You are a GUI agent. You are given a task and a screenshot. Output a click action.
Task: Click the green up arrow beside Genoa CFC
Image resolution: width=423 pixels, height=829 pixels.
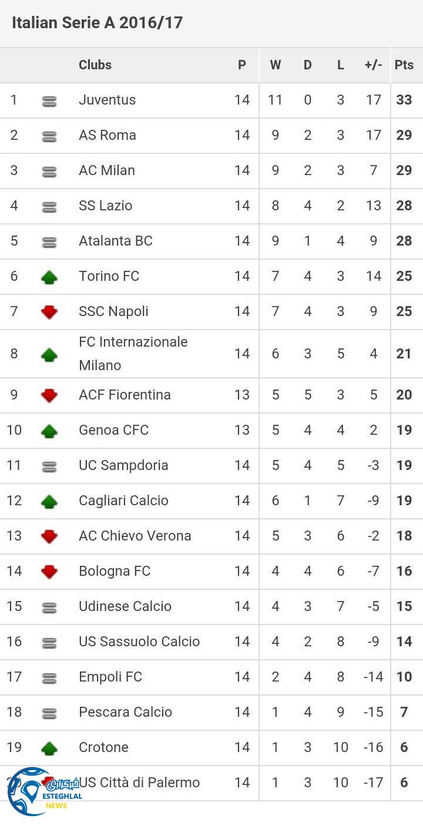(x=49, y=431)
